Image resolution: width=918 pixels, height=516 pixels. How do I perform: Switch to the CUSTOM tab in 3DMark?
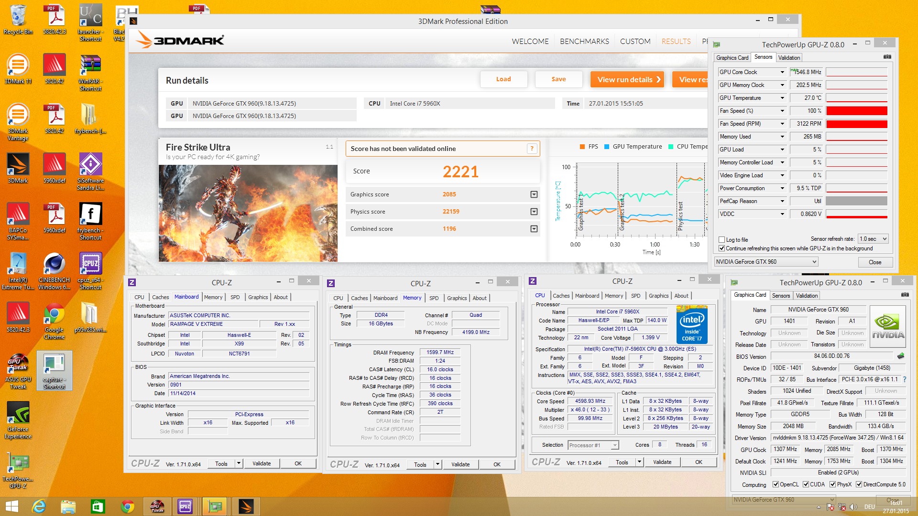coord(635,42)
